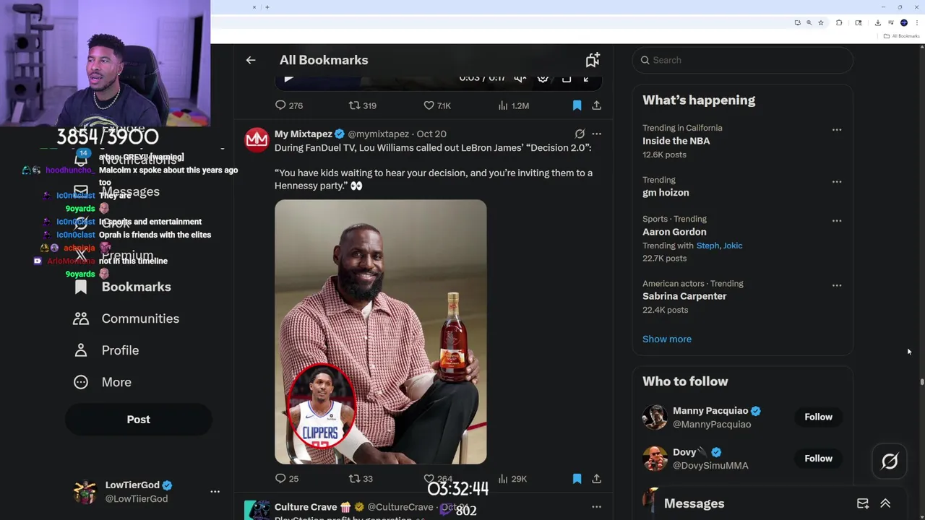Open Premium in the sidebar

[x=115, y=255]
